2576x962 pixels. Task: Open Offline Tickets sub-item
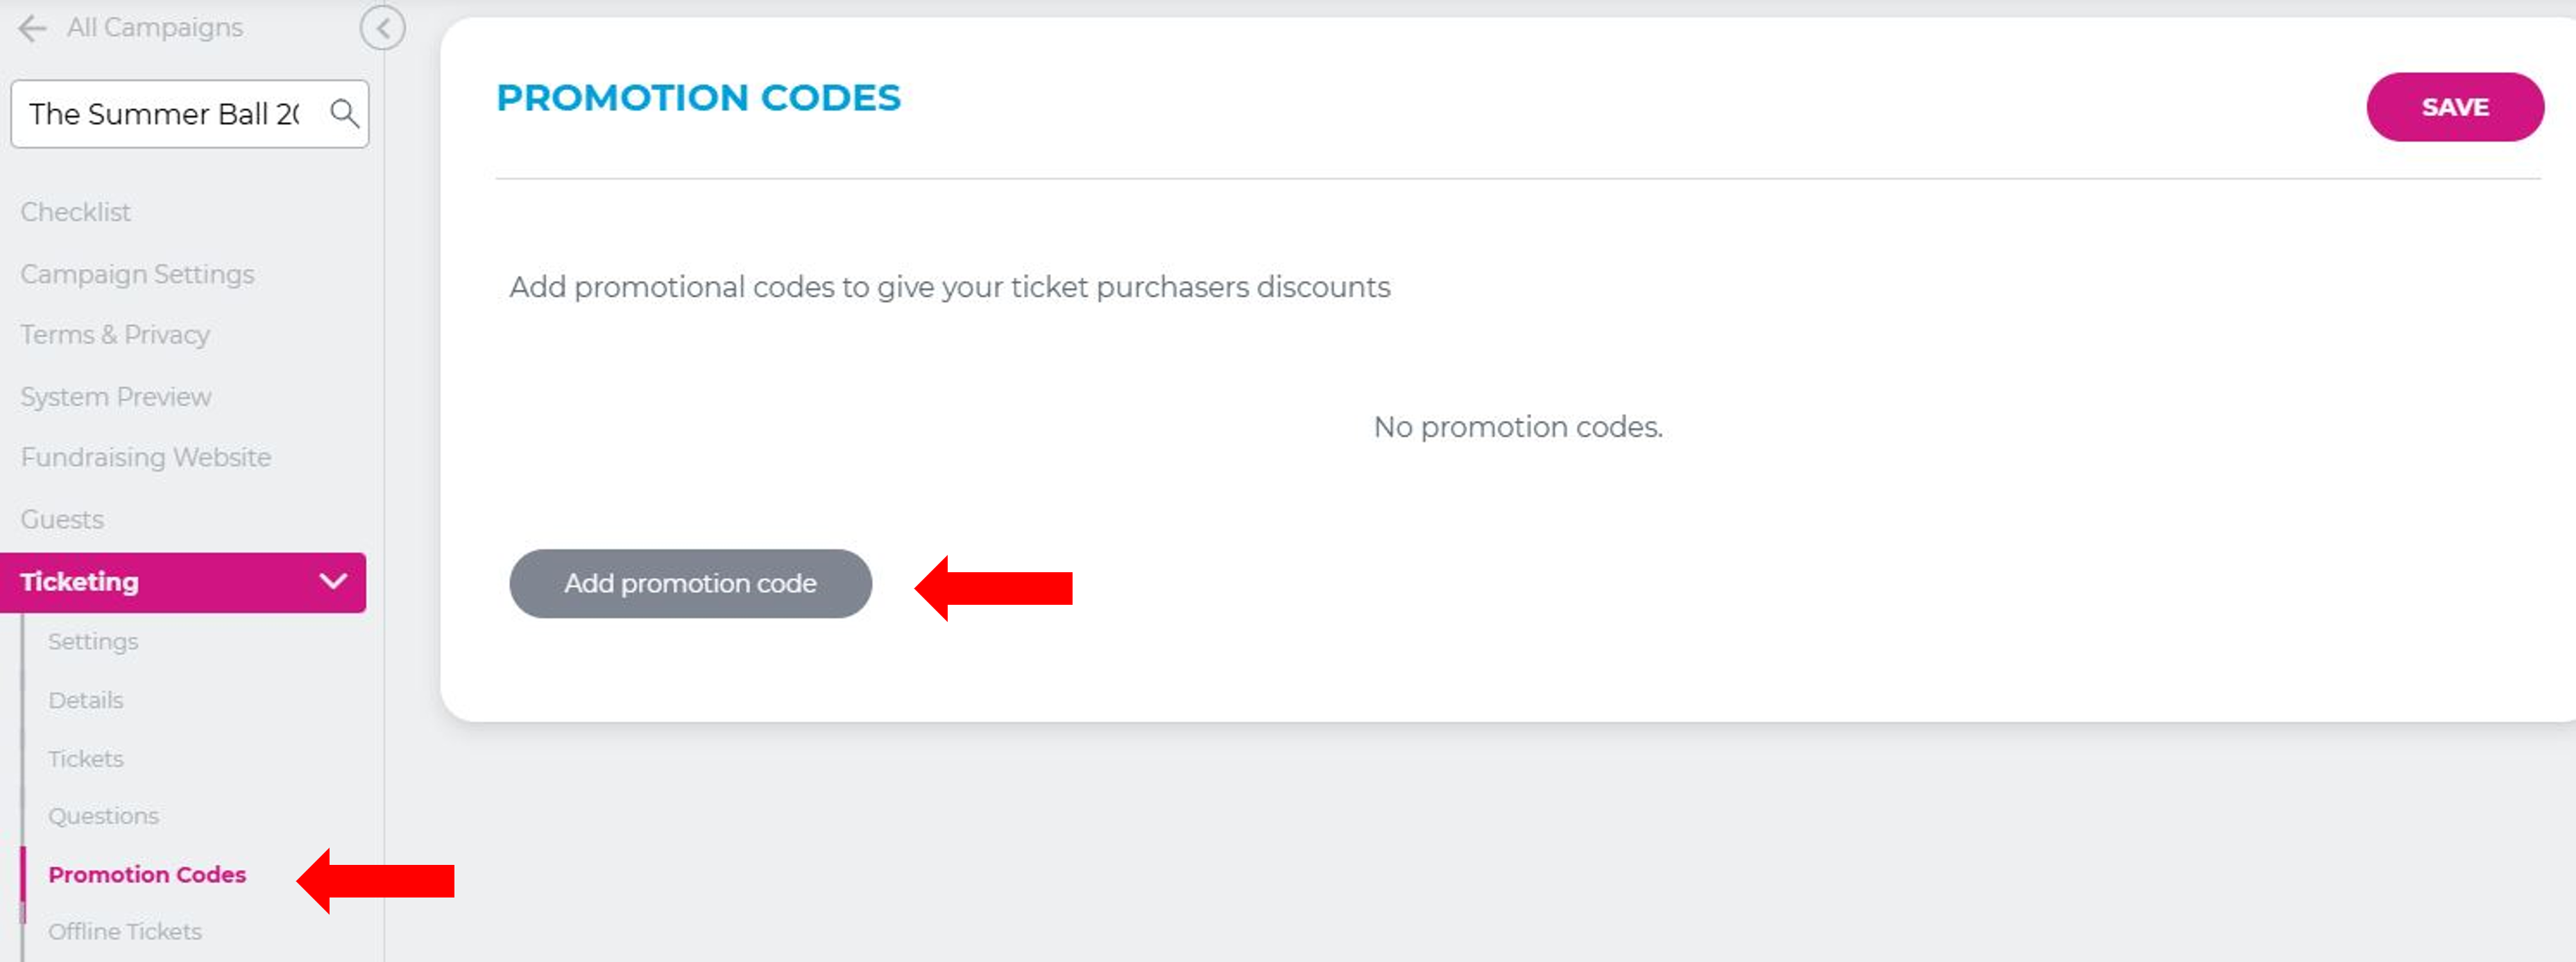pyautogui.click(x=125, y=932)
